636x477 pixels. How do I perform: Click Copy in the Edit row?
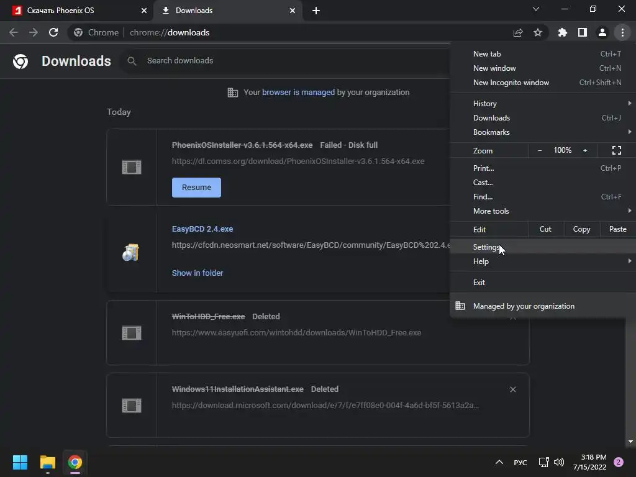tap(581, 229)
